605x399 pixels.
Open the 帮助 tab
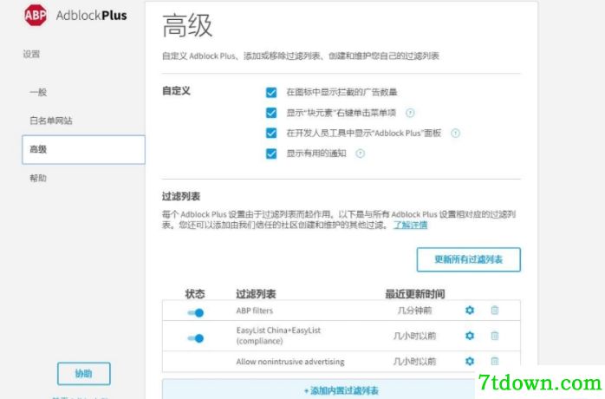(x=38, y=178)
